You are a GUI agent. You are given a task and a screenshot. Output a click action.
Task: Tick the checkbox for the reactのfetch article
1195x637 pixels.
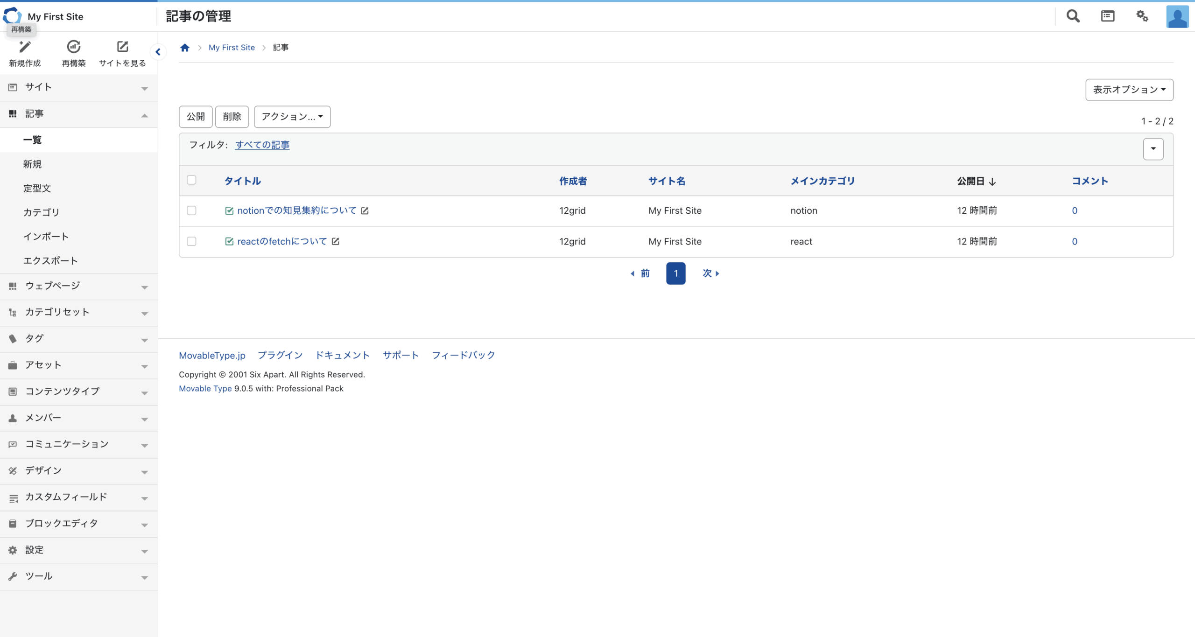[x=191, y=241]
